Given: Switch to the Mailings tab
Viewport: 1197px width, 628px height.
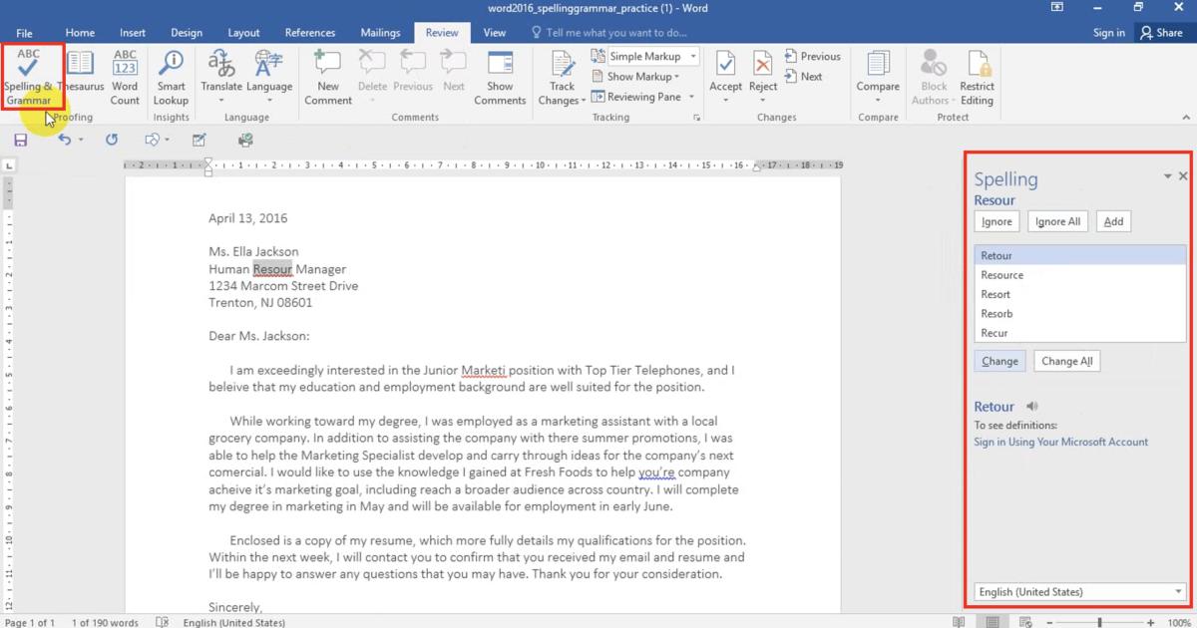Looking at the screenshot, I should pos(379,33).
